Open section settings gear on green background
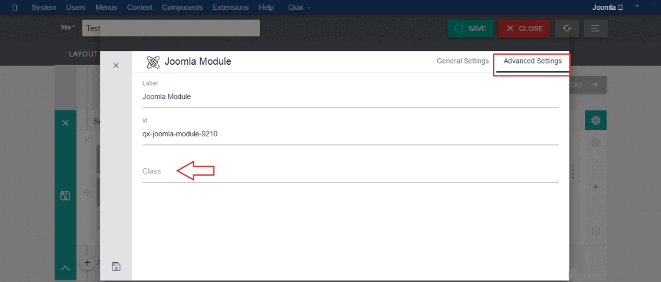This screenshot has height=282, width=661. click(595, 121)
